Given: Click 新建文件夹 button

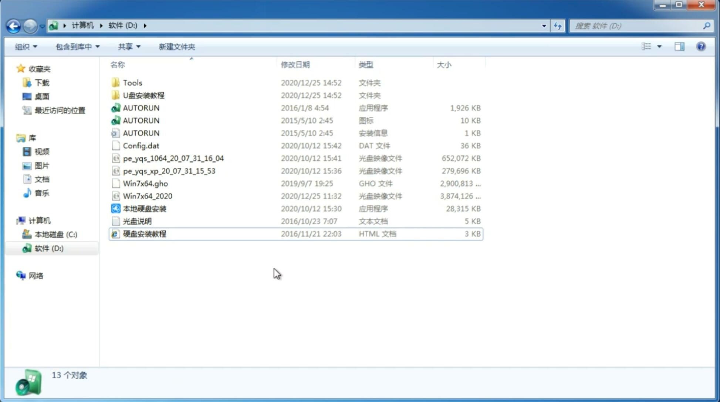Looking at the screenshot, I should (176, 47).
